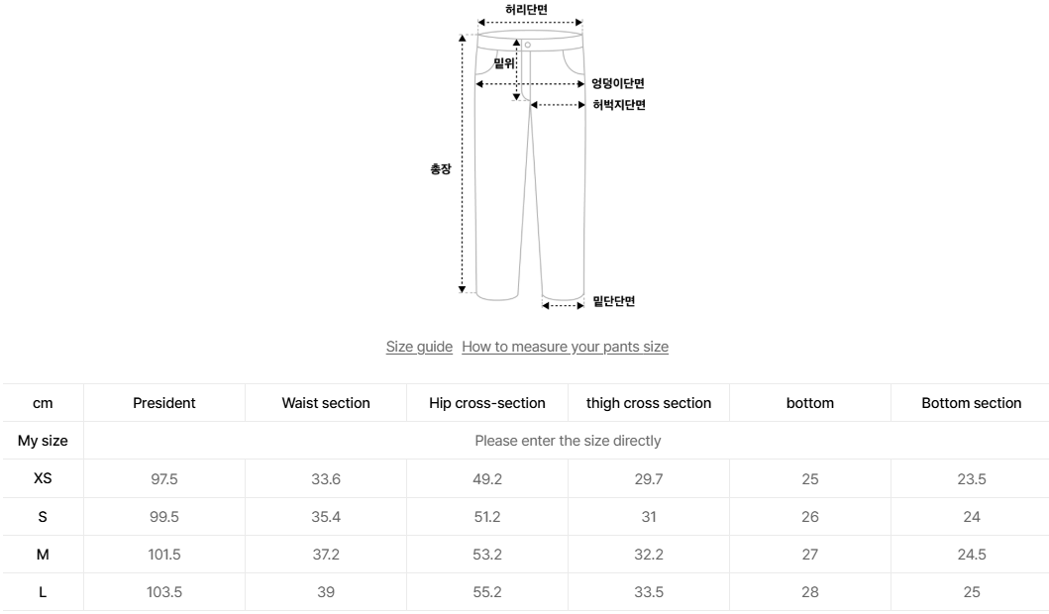
Task: Click the Size guide link
Action: tap(419, 347)
